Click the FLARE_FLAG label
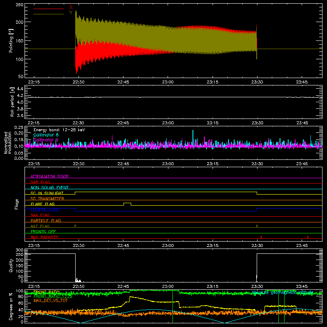 [43, 204]
